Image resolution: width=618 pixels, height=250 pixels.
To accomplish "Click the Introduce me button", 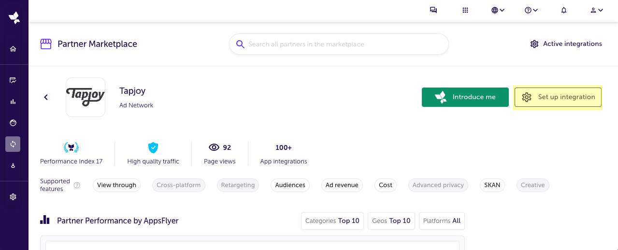I will pos(465,97).
